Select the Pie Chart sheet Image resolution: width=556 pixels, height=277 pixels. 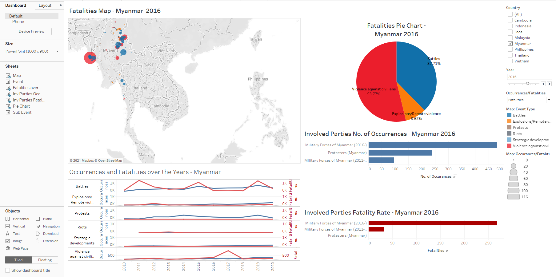[x=21, y=106]
